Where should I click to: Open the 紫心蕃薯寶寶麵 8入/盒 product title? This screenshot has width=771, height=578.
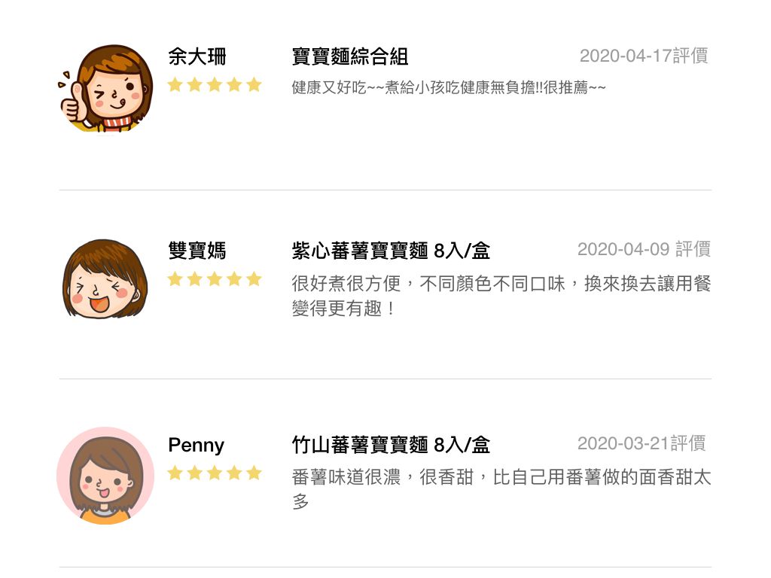pos(391,251)
